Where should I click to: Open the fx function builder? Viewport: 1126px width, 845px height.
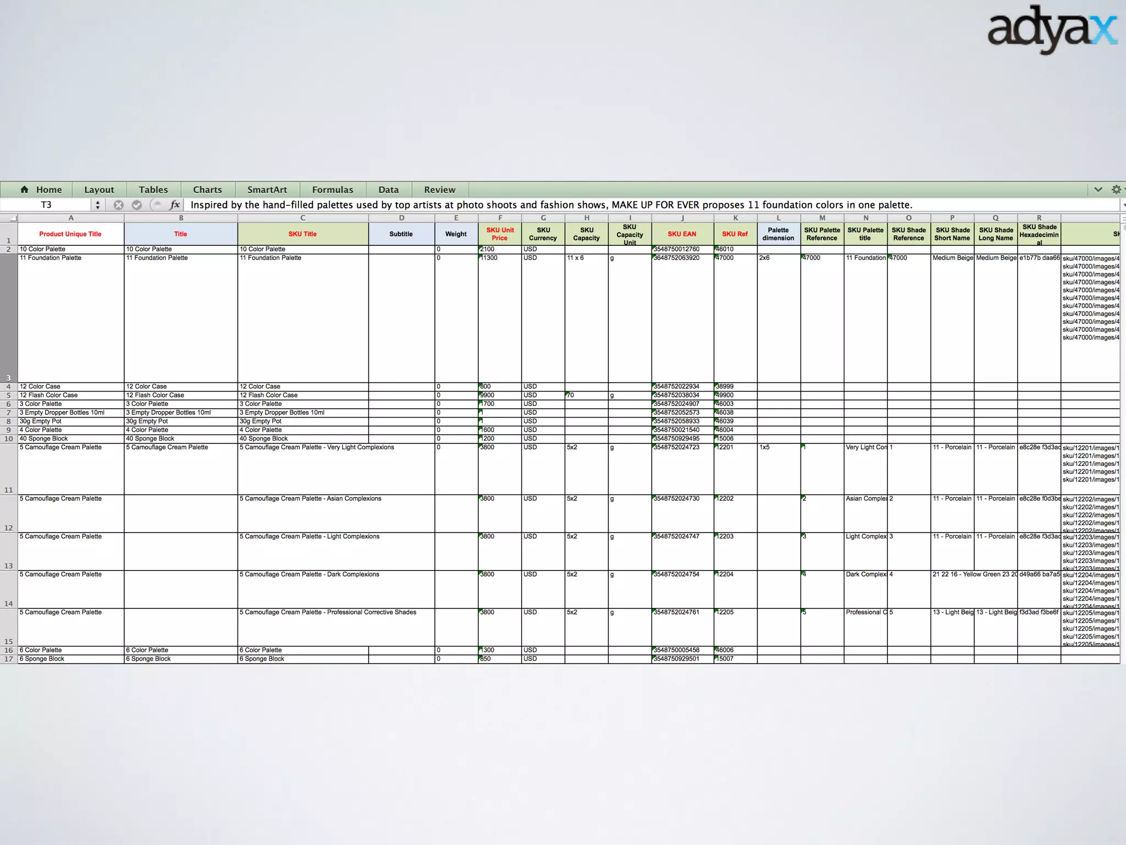[175, 205]
